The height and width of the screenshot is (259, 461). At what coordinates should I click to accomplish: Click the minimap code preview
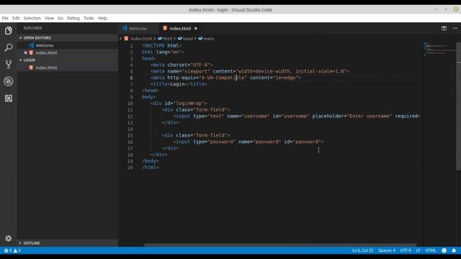(x=439, y=49)
